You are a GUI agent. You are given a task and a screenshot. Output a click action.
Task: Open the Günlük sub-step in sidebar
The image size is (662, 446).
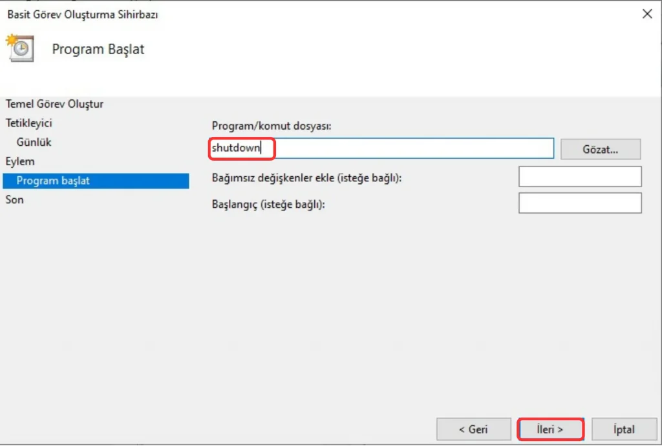click(34, 142)
